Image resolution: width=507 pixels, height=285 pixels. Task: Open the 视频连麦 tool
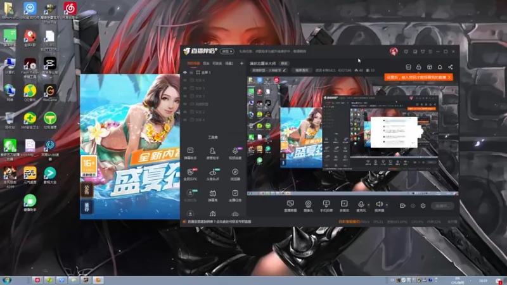click(235, 153)
